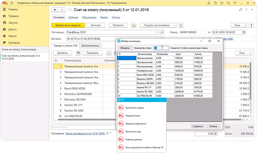
Task: Click Обновить in Выбор коллекции dialog
Action: coord(125,48)
